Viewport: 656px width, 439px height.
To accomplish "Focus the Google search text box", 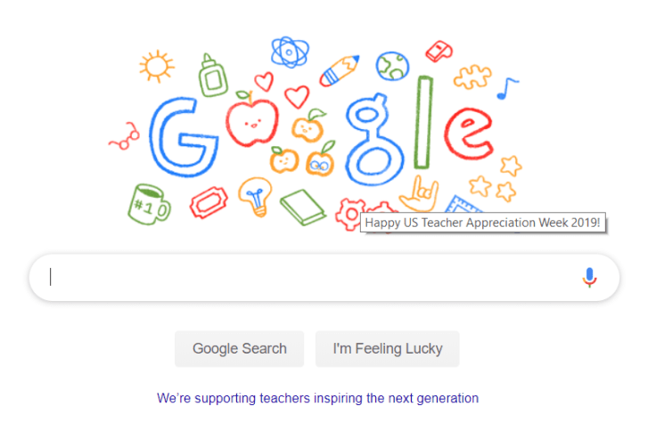I will [x=303, y=278].
